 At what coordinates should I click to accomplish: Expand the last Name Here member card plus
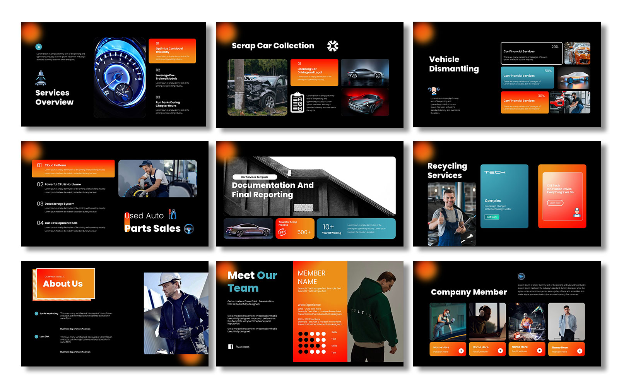pyautogui.click(x=580, y=351)
